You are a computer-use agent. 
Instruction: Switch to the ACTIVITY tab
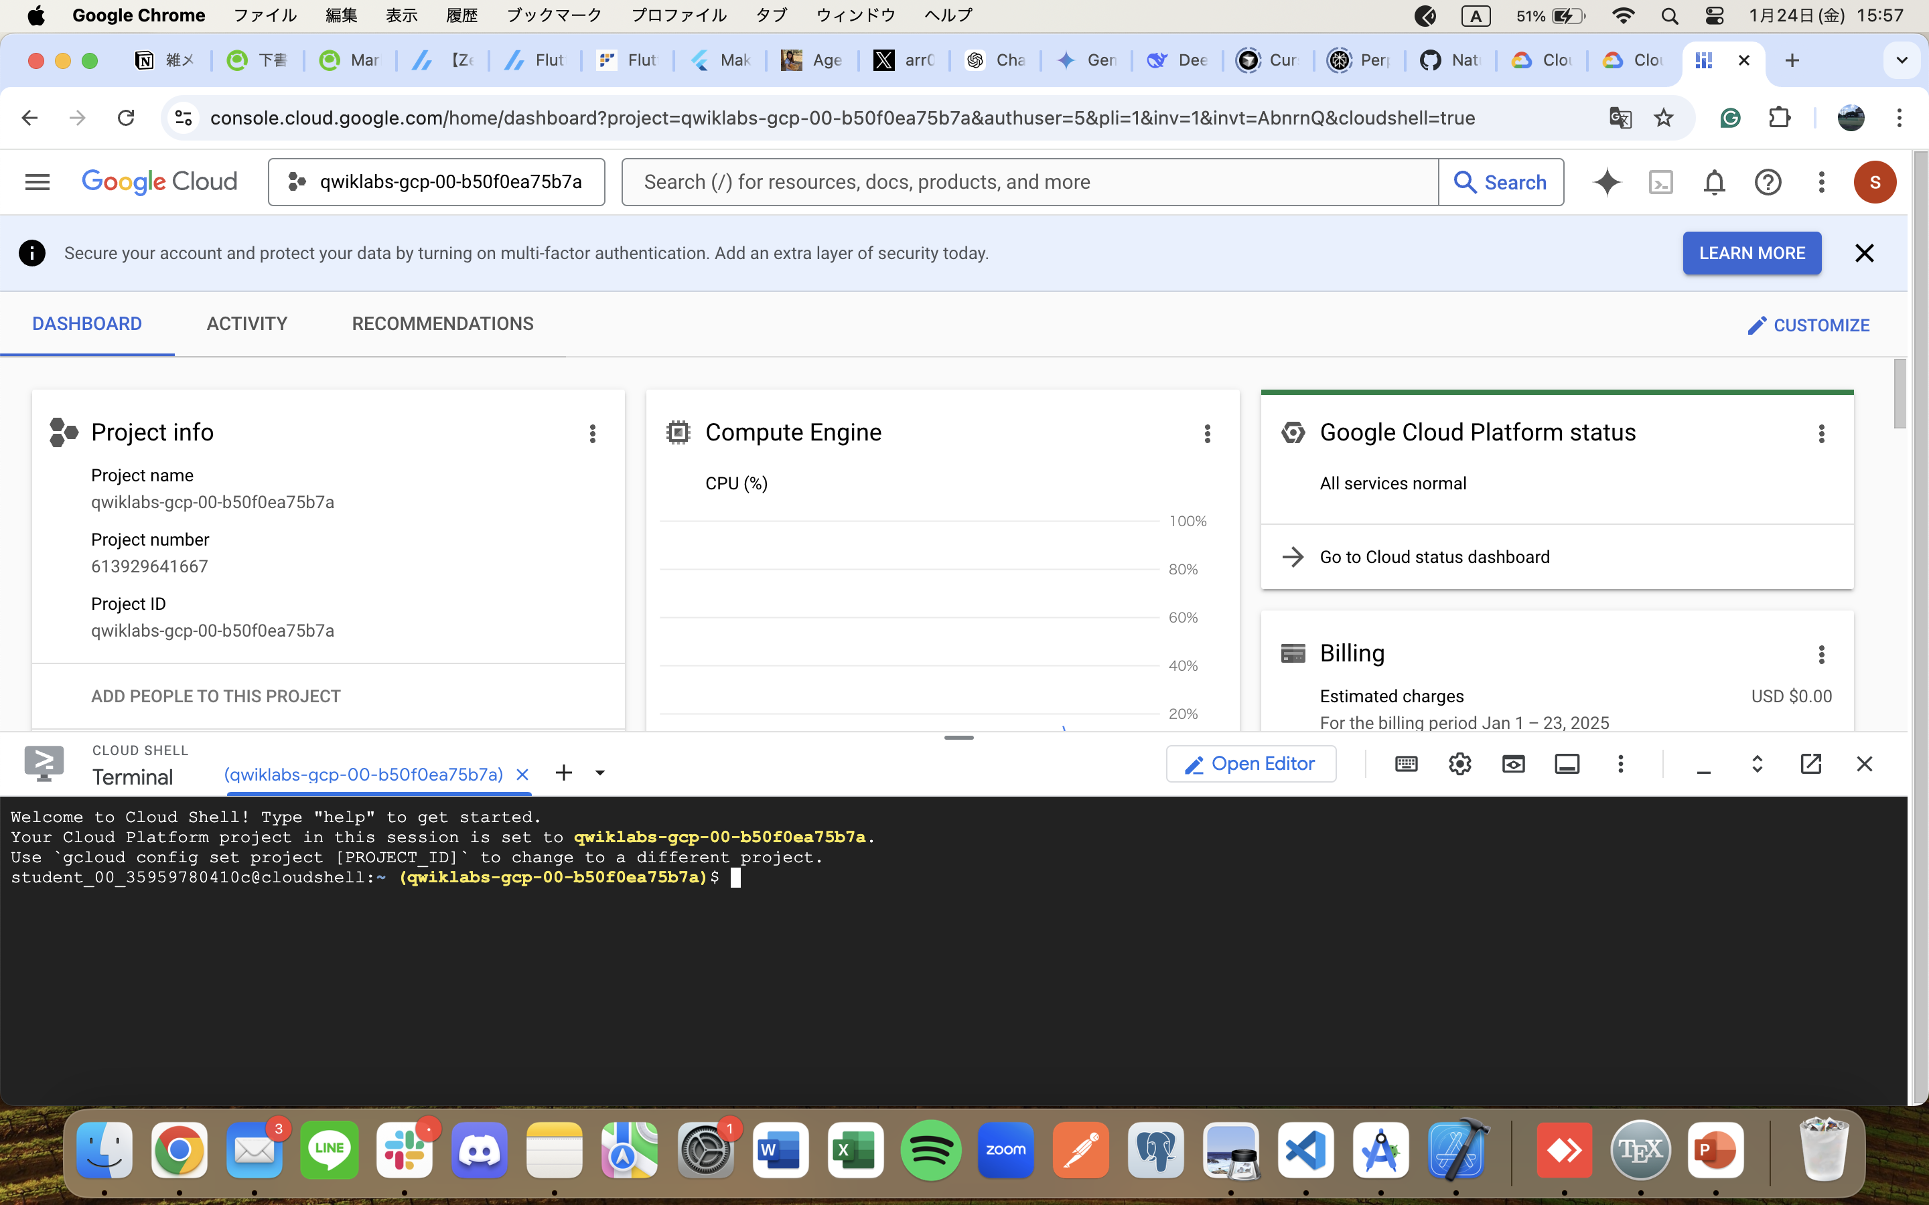(x=247, y=323)
